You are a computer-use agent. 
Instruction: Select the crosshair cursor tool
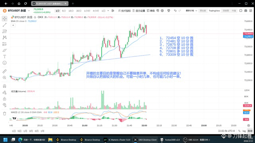(x=4, y=19)
